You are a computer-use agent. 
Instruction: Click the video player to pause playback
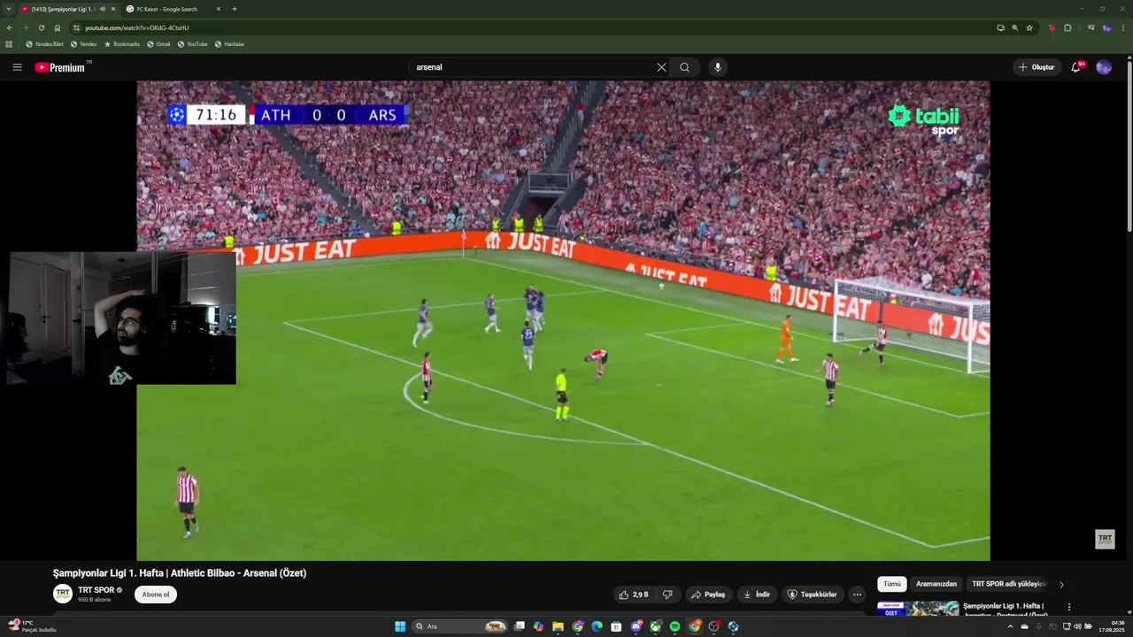tap(563, 320)
